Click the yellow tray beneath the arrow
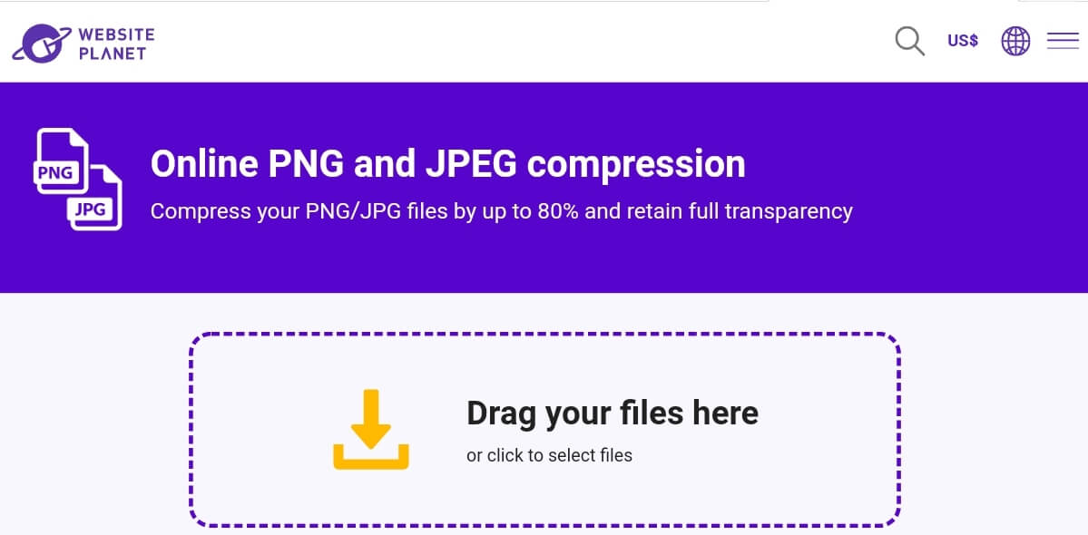Image resolution: width=1088 pixels, height=535 pixels. 371,457
